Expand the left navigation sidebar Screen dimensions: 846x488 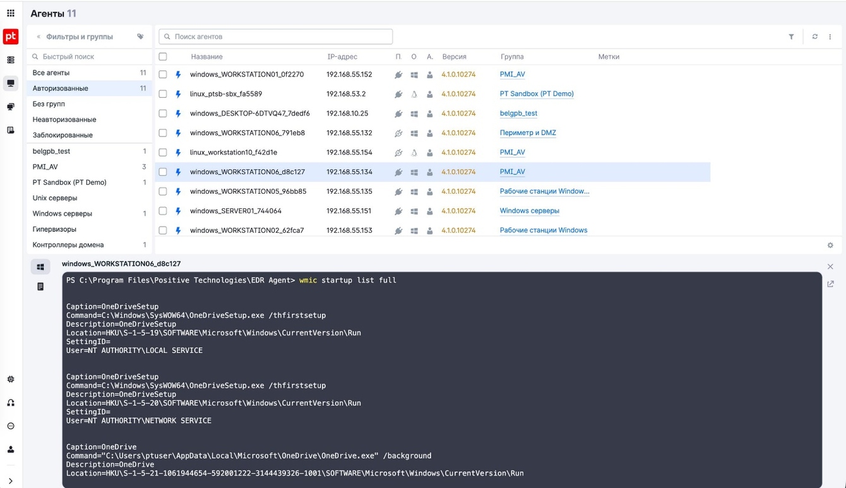click(11, 481)
